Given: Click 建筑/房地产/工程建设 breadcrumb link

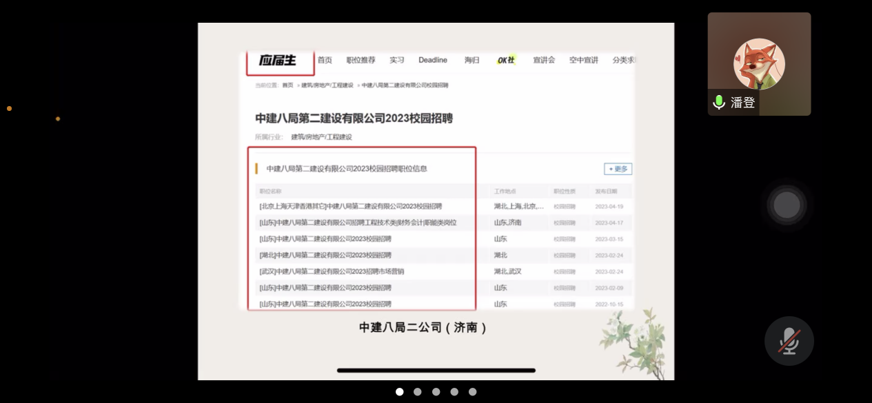Looking at the screenshot, I should 327,85.
